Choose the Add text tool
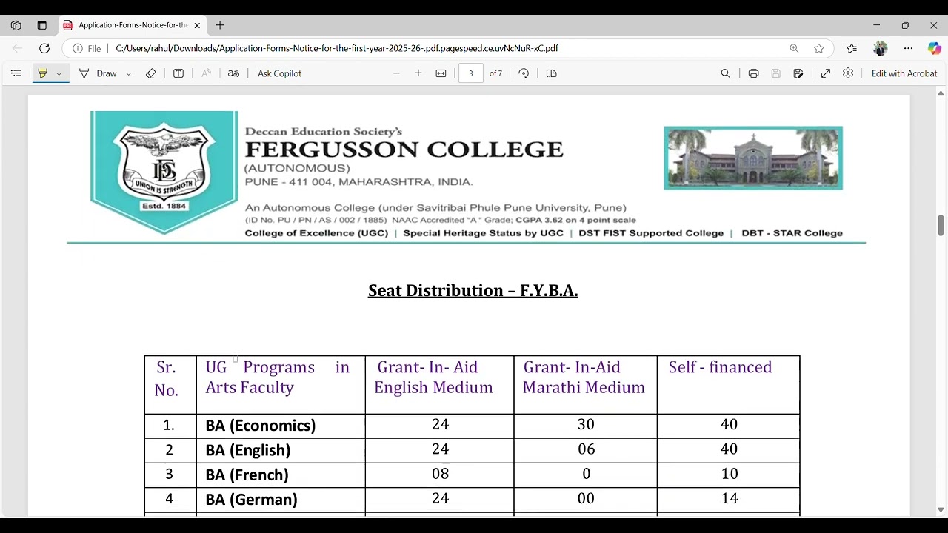 click(x=178, y=73)
